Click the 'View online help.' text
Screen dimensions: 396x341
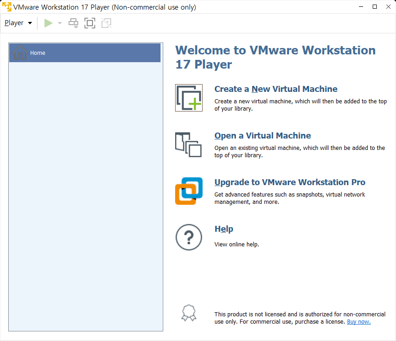(237, 245)
